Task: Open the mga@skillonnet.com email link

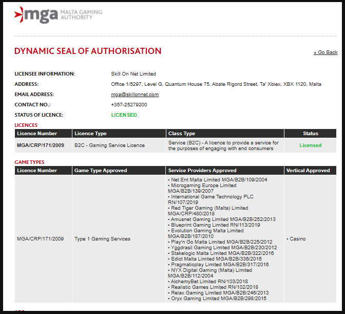Action: (135, 95)
